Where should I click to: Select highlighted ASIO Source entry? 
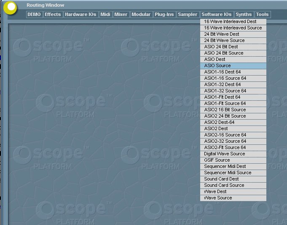click(x=233, y=65)
